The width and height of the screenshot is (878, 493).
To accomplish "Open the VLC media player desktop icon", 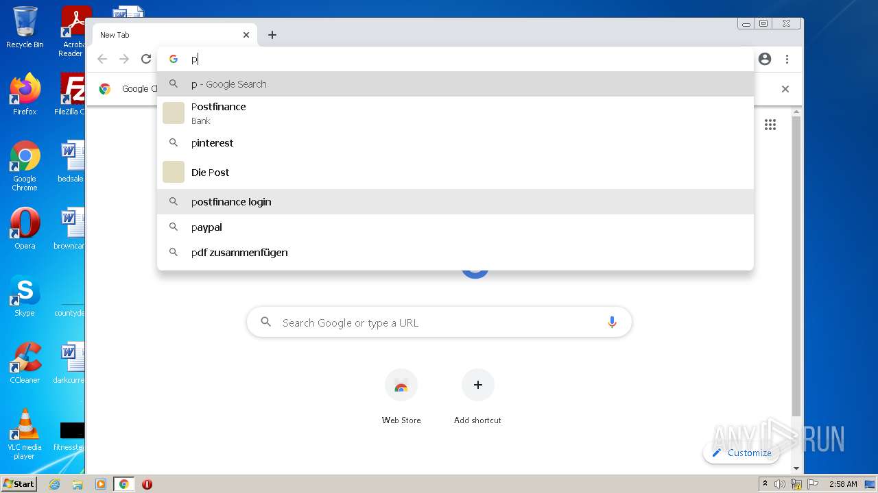I will click(25, 434).
